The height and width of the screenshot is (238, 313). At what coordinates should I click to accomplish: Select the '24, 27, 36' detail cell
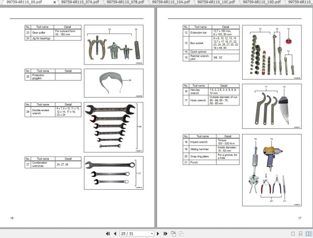pyautogui.click(x=68, y=164)
